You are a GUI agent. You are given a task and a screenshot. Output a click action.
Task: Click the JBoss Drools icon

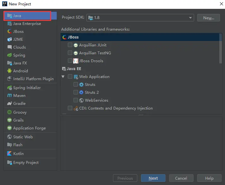click(76, 61)
